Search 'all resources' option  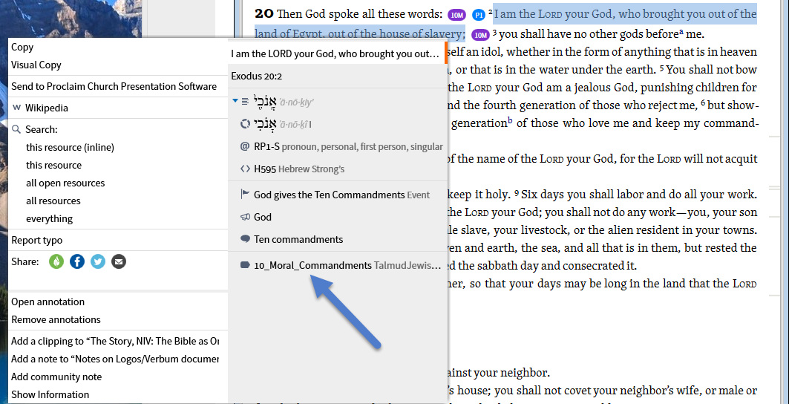[x=53, y=201]
